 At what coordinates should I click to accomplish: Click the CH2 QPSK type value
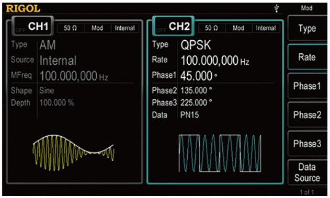point(196,45)
